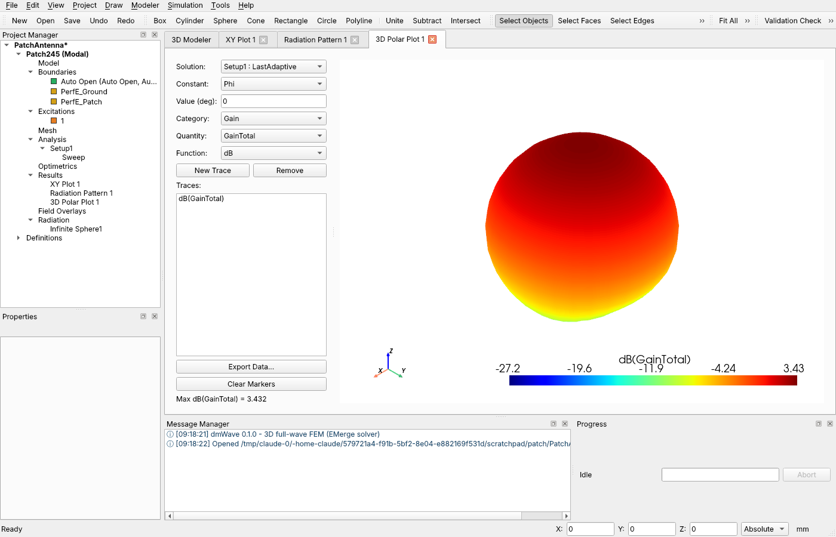Click the green Auto Open boundary icon

pyautogui.click(x=54, y=81)
